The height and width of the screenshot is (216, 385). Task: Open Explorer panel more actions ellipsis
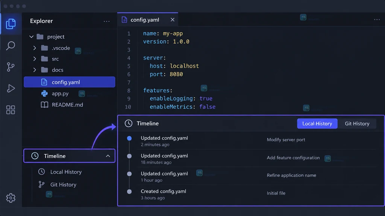106,21
